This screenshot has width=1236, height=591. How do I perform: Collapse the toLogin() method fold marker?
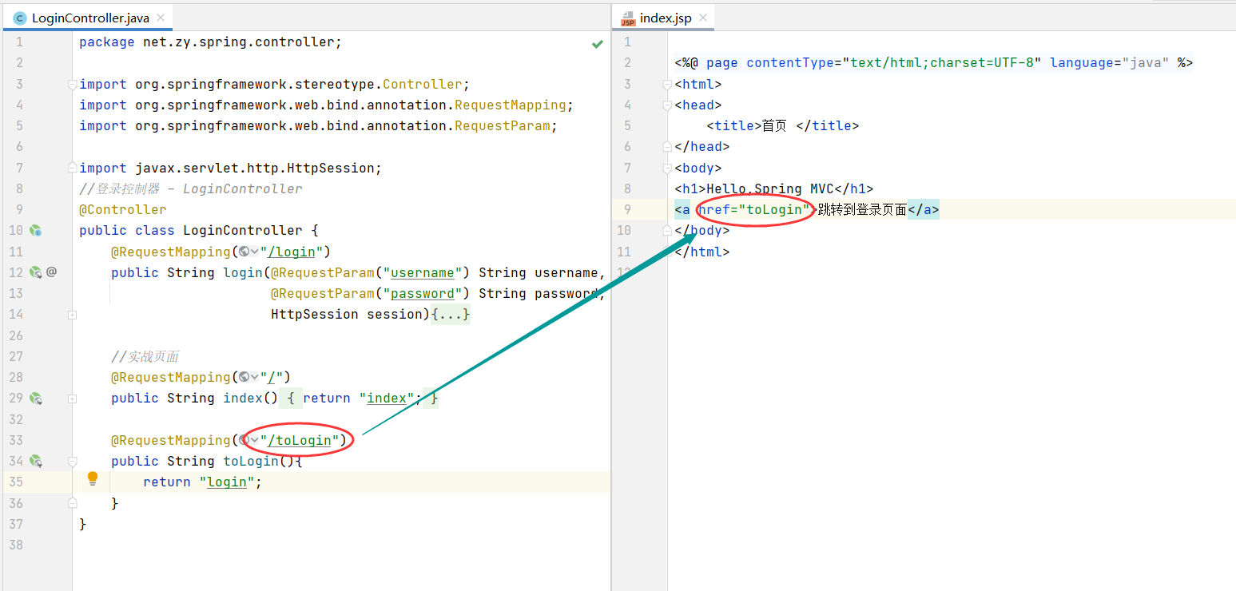tap(73, 461)
